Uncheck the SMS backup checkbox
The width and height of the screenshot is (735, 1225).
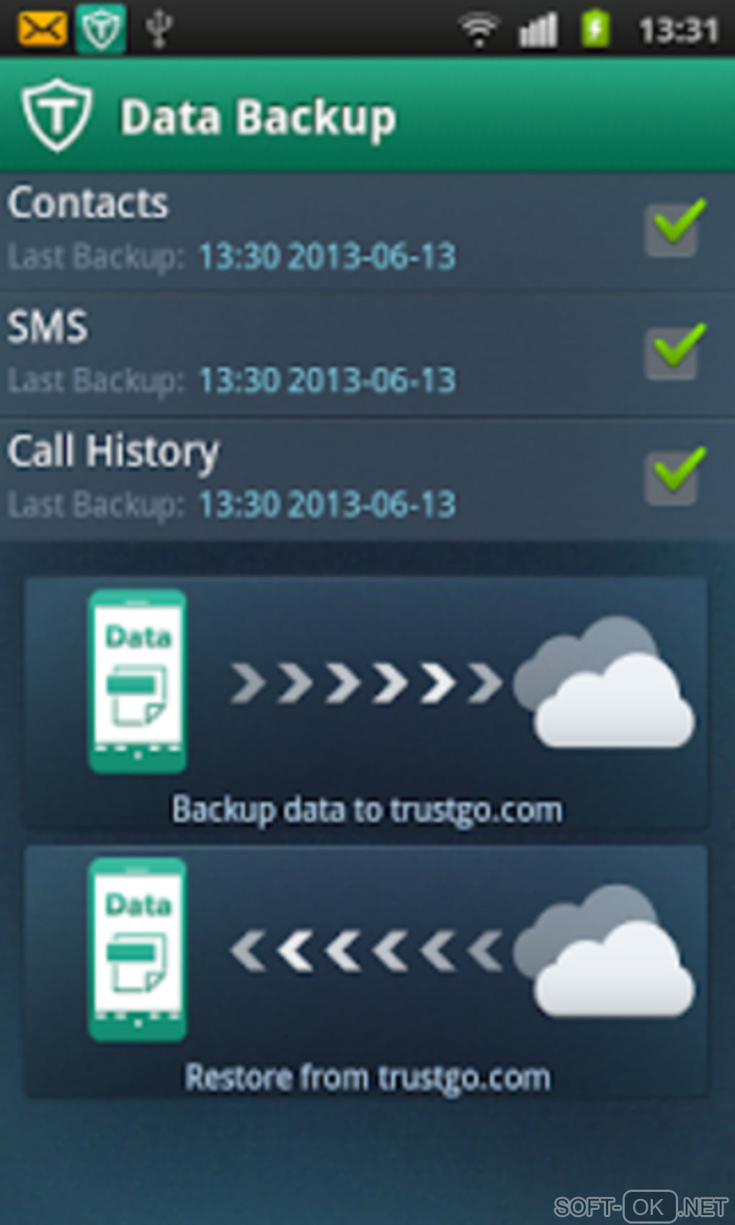673,352
